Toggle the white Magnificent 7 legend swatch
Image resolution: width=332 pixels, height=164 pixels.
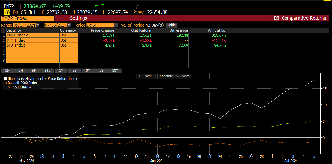click(5, 78)
